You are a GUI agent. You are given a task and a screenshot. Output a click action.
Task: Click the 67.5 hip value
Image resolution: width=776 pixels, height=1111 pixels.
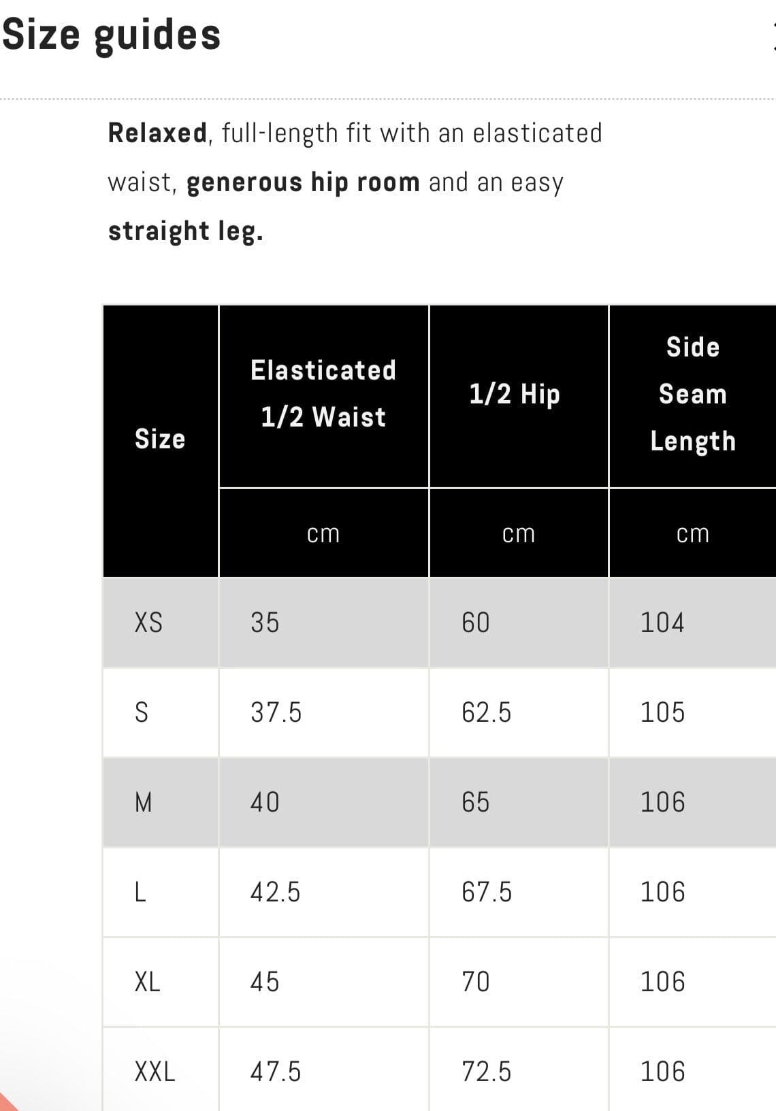pyautogui.click(x=486, y=892)
